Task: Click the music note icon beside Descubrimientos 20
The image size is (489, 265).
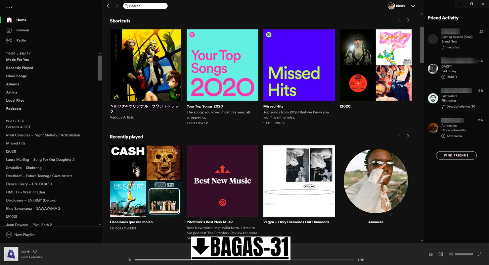Action: [x=443, y=107]
